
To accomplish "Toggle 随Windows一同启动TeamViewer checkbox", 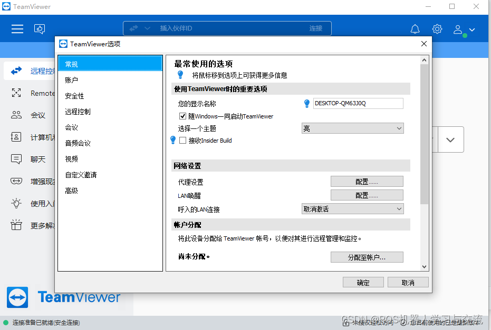I will click(182, 116).
